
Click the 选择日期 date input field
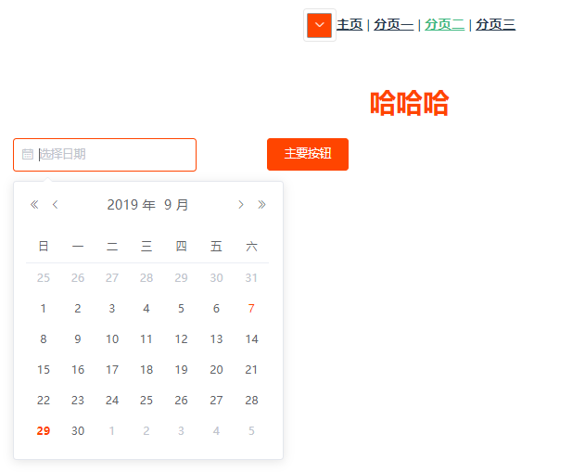[105, 155]
